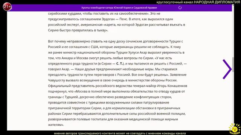Click the page vertical scrollbar thumb
Screen dimensions: 241x135
(233, 64)
